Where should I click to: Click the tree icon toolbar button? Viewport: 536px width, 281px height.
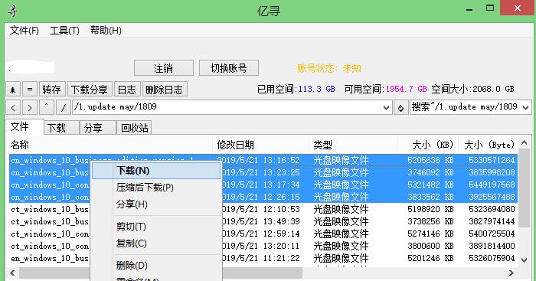13,90
